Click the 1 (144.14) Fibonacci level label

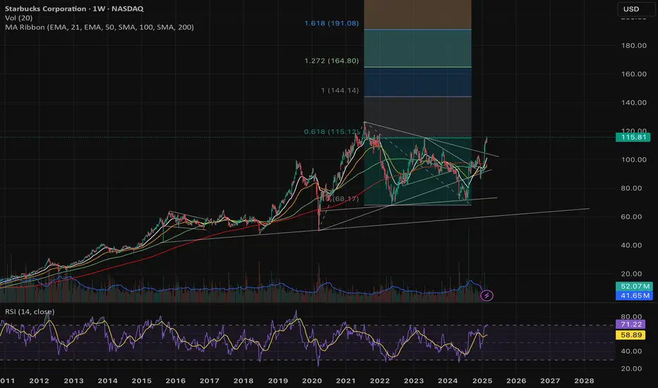click(x=340, y=90)
